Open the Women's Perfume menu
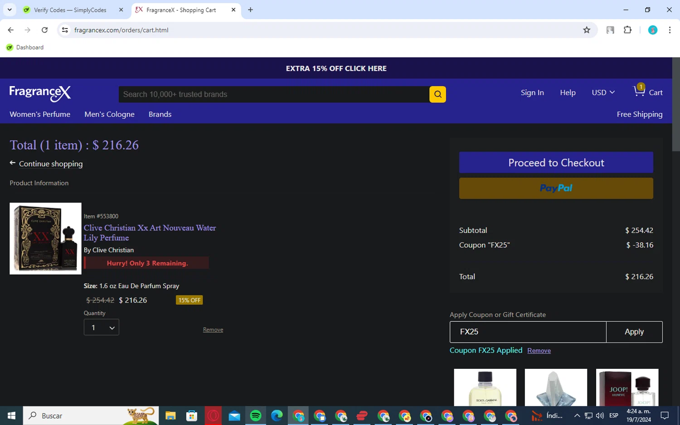Viewport: 680px width, 425px height. [40, 114]
